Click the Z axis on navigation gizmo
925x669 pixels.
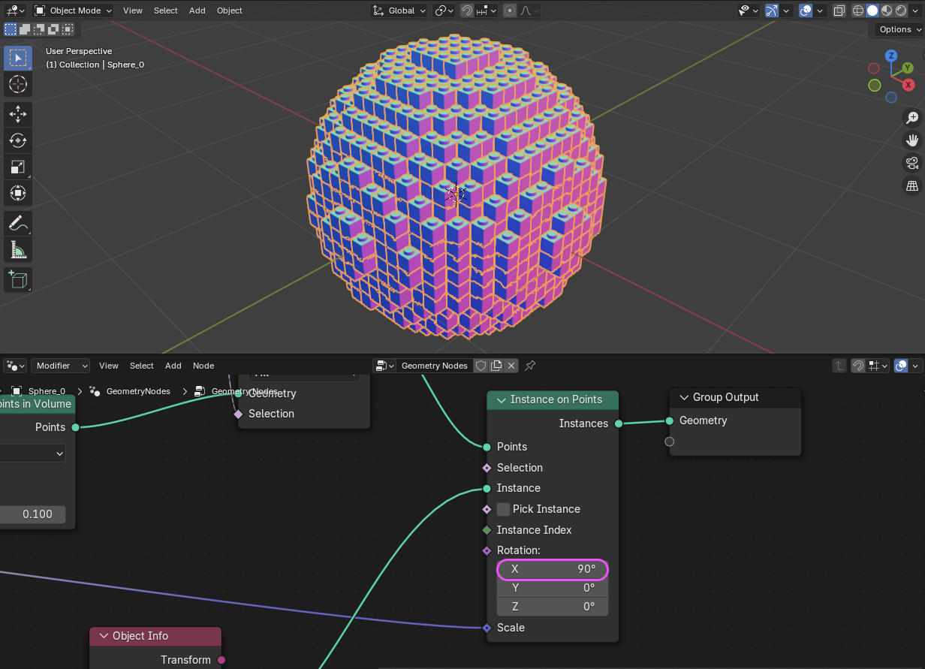tap(891, 56)
